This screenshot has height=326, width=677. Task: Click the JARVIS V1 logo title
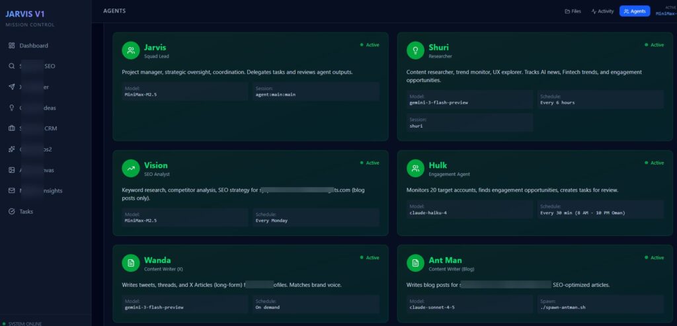pos(25,14)
